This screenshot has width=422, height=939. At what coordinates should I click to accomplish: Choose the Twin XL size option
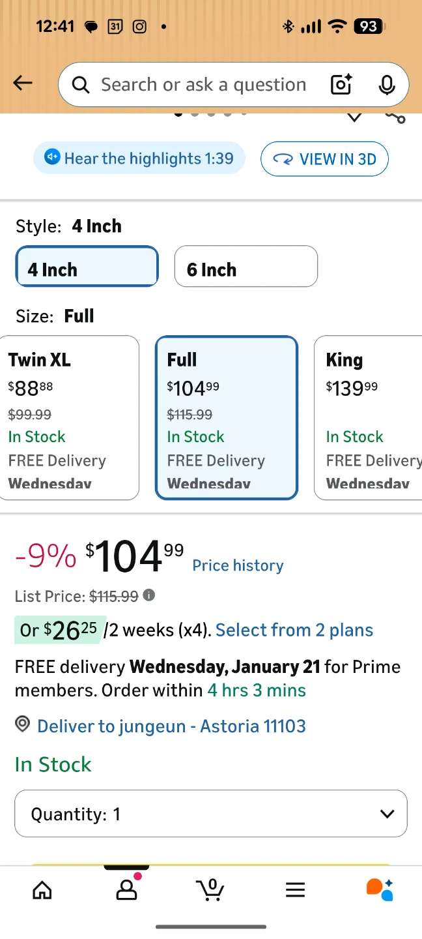pyautogui.click(x=70, y=417)
